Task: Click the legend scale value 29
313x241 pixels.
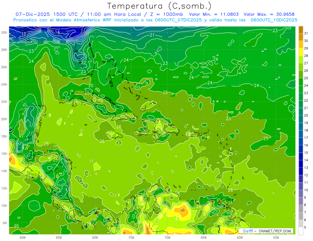Action: tap(306, 48)
